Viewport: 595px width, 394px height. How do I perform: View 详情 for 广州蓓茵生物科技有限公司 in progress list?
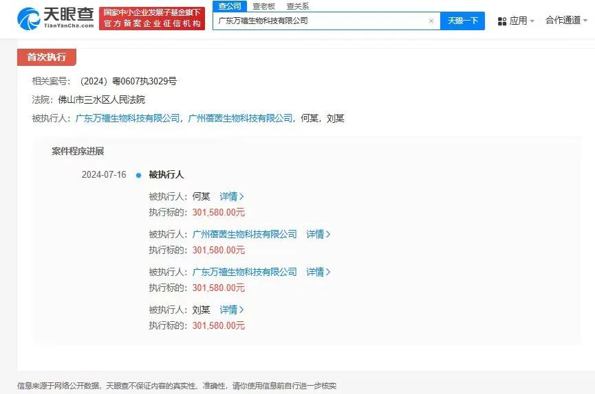point(318,234)
